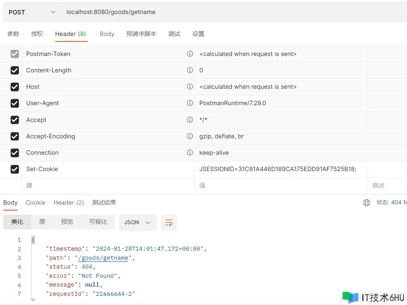Click info icon in the Accept row
This screenshot has height=305, width=407.
click(190, 120)
